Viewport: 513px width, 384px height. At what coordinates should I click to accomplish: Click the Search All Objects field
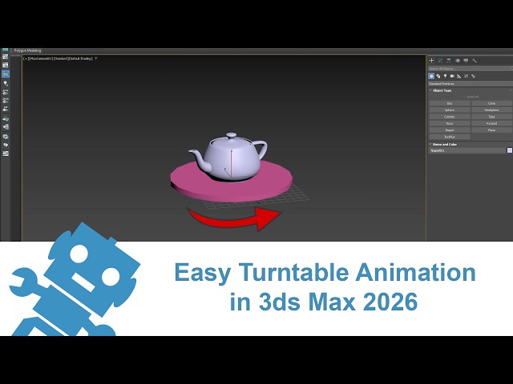pyautogui.click(x=470, y=69)
